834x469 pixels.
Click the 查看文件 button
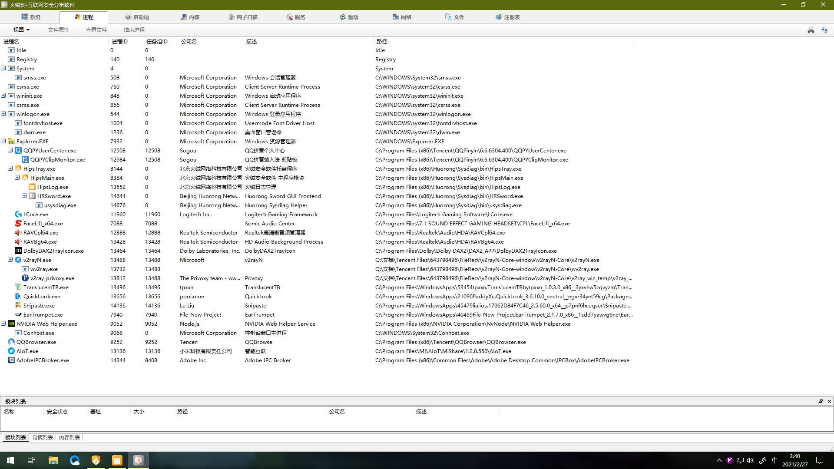(96, 30)
